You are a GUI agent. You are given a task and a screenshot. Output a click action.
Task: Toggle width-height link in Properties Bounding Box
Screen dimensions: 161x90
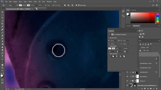[x=119, y=40]
